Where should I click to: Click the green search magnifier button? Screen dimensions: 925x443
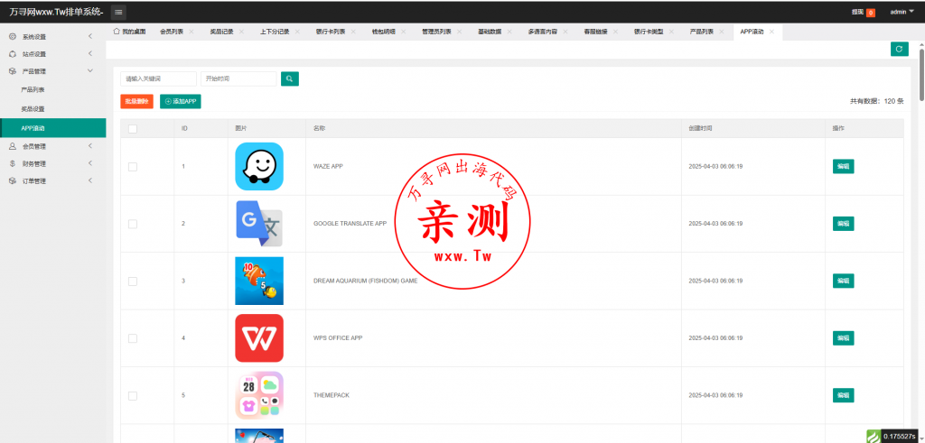click(290, 78)
